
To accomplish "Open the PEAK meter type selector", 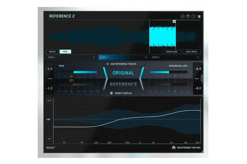I will pyautogui.click(x=61, y=66).
